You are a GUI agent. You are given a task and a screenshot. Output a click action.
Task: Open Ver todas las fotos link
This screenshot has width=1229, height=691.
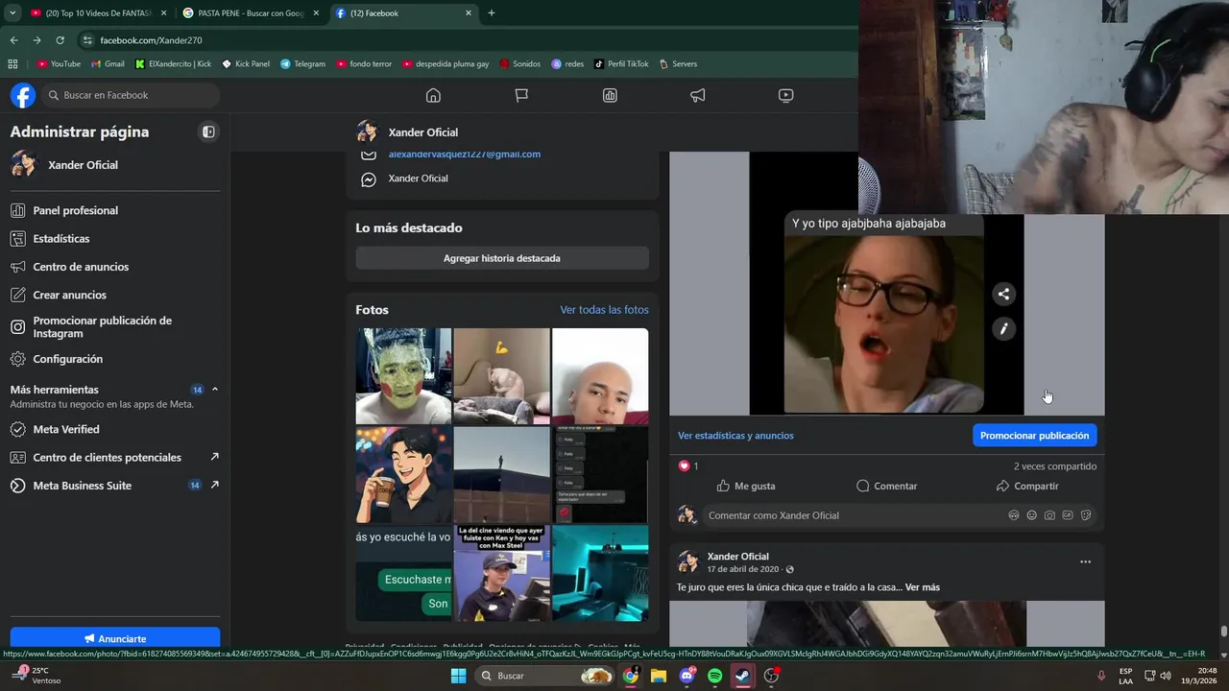coord(604,310)
